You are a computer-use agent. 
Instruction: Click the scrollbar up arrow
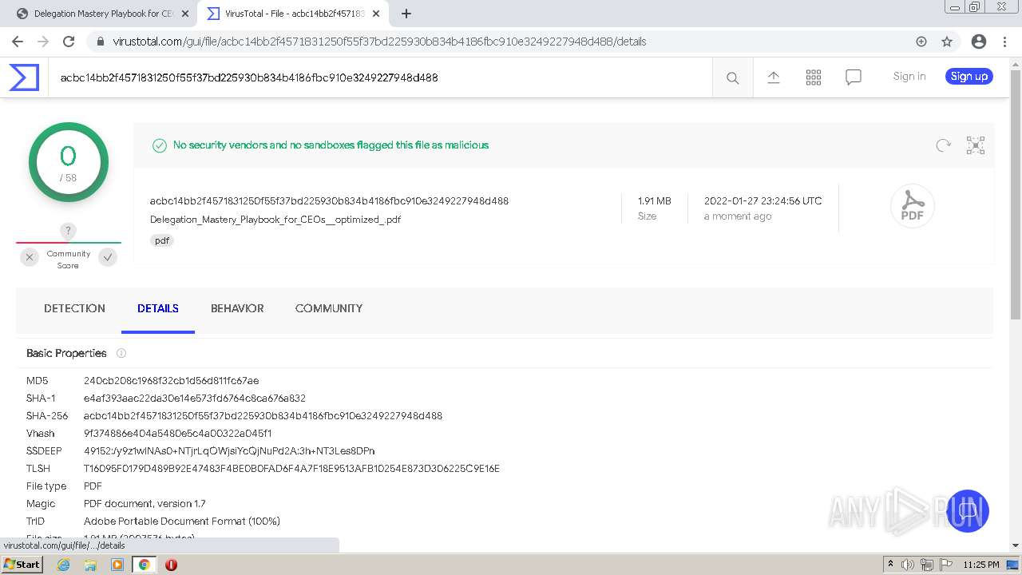click(1016, 64)
